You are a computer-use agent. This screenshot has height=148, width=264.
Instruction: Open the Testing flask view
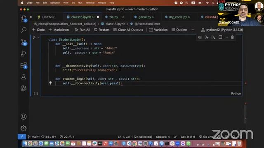pyautogui.click(x=24, y=77)
